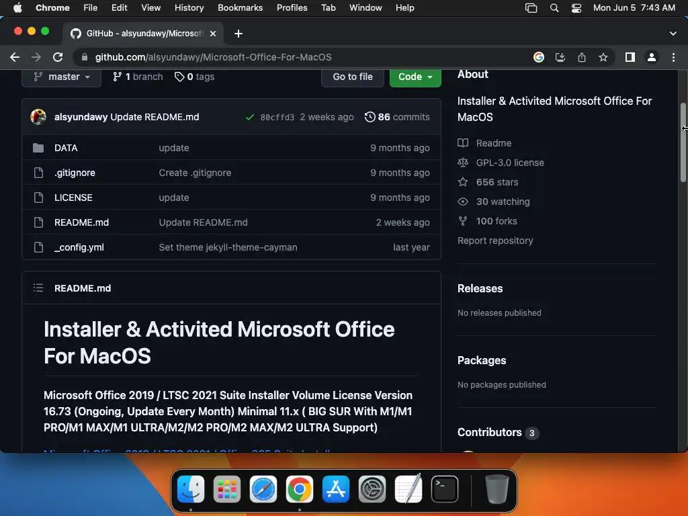The height and width of the screenshot is (516, 688).
Task: View 86 commits history
Action: (397, 117)
